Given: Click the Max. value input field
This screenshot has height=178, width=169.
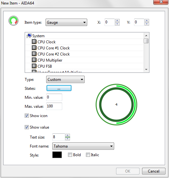Looking at the screenshot, I should point(54,106).
